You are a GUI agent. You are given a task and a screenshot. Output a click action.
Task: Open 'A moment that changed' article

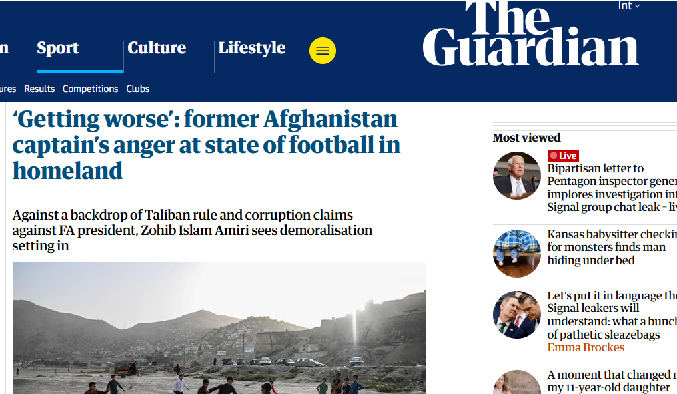point(610,381)
